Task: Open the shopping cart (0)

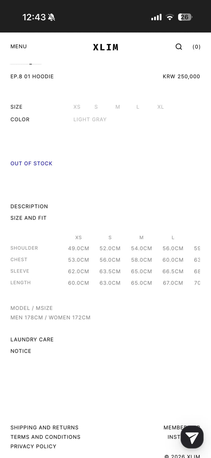Action: point(196,47)
